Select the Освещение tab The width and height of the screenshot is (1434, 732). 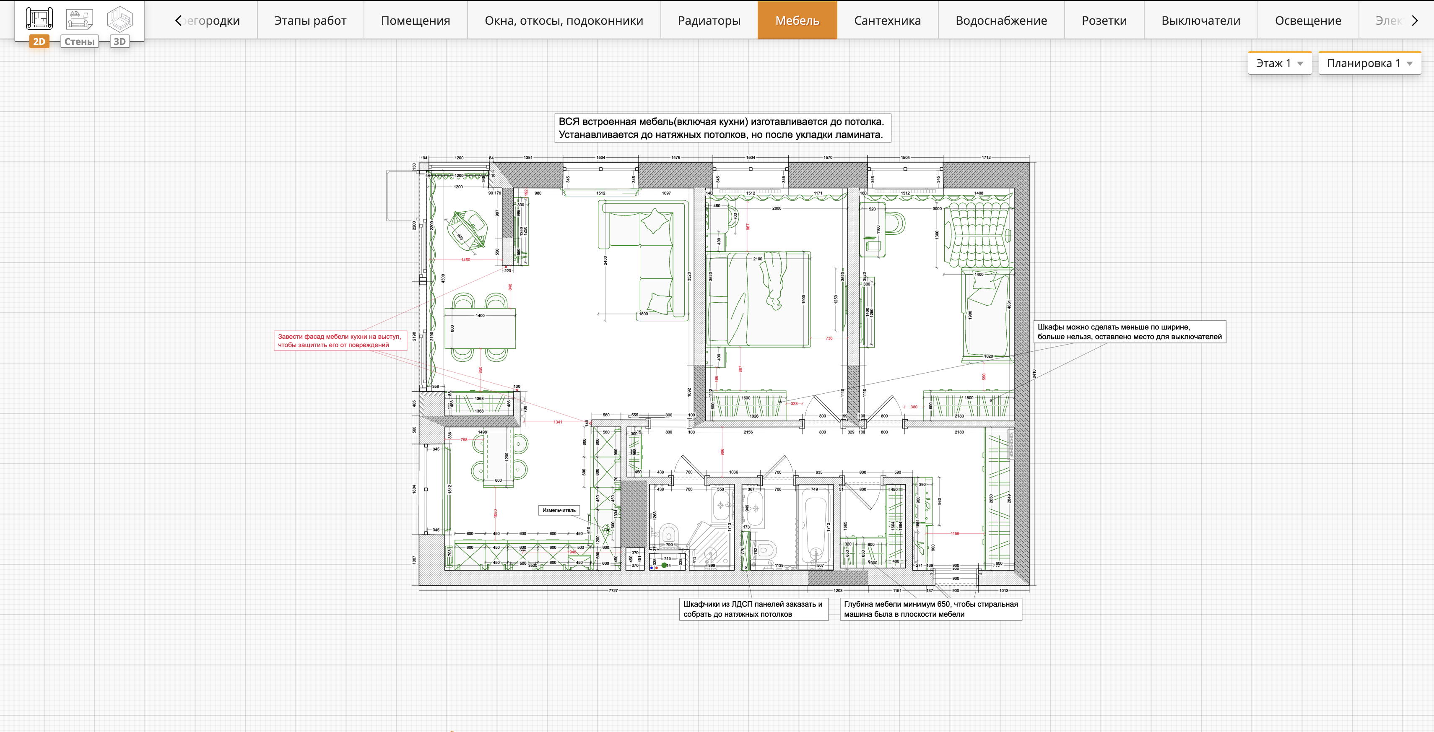coord(1308,21)
